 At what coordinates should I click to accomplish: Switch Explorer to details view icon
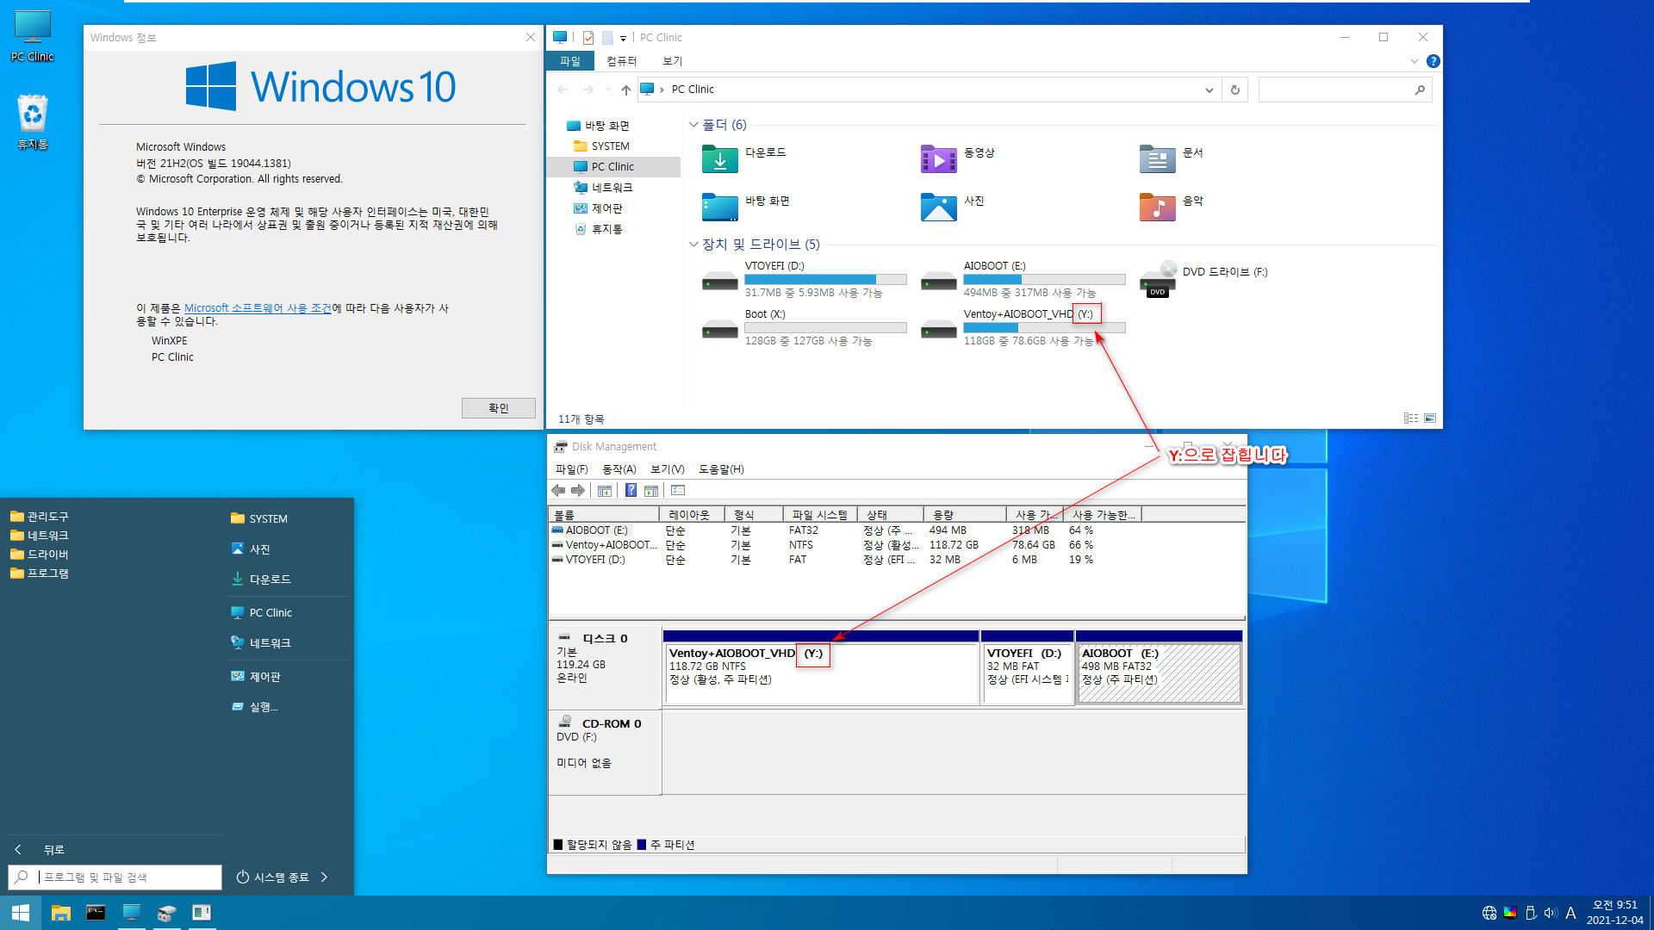click(1411, 418)
